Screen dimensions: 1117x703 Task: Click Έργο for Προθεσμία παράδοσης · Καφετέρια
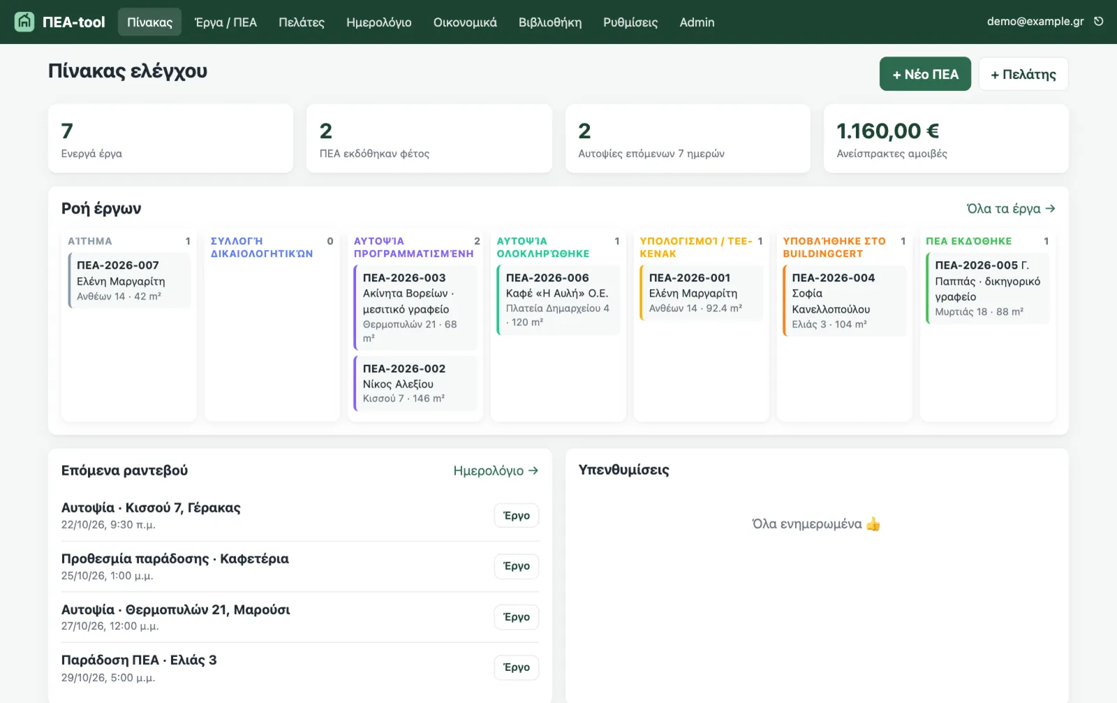coord(517,566)
